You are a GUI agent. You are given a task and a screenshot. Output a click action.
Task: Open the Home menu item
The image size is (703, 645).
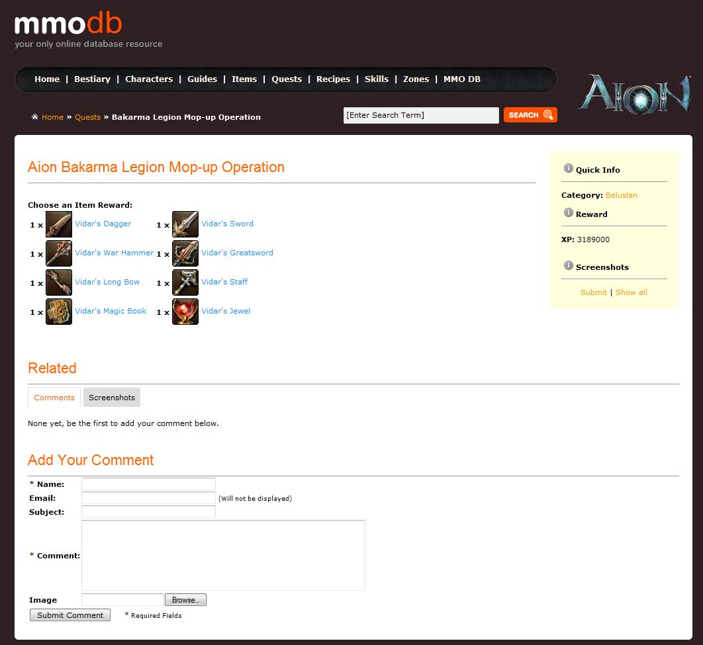(47, 79)
